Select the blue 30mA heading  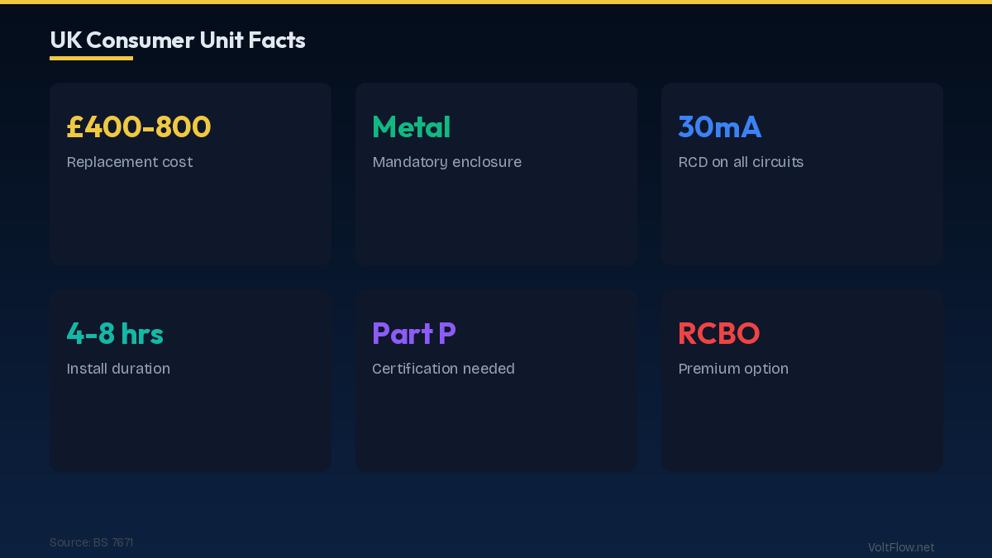pyautogui.click(x=719, y=127)
